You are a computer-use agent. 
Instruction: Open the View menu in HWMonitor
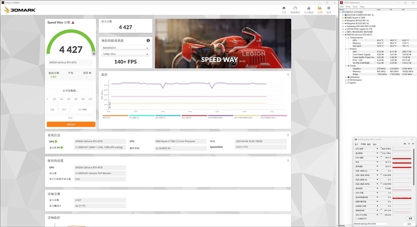[x=348, y=7]
